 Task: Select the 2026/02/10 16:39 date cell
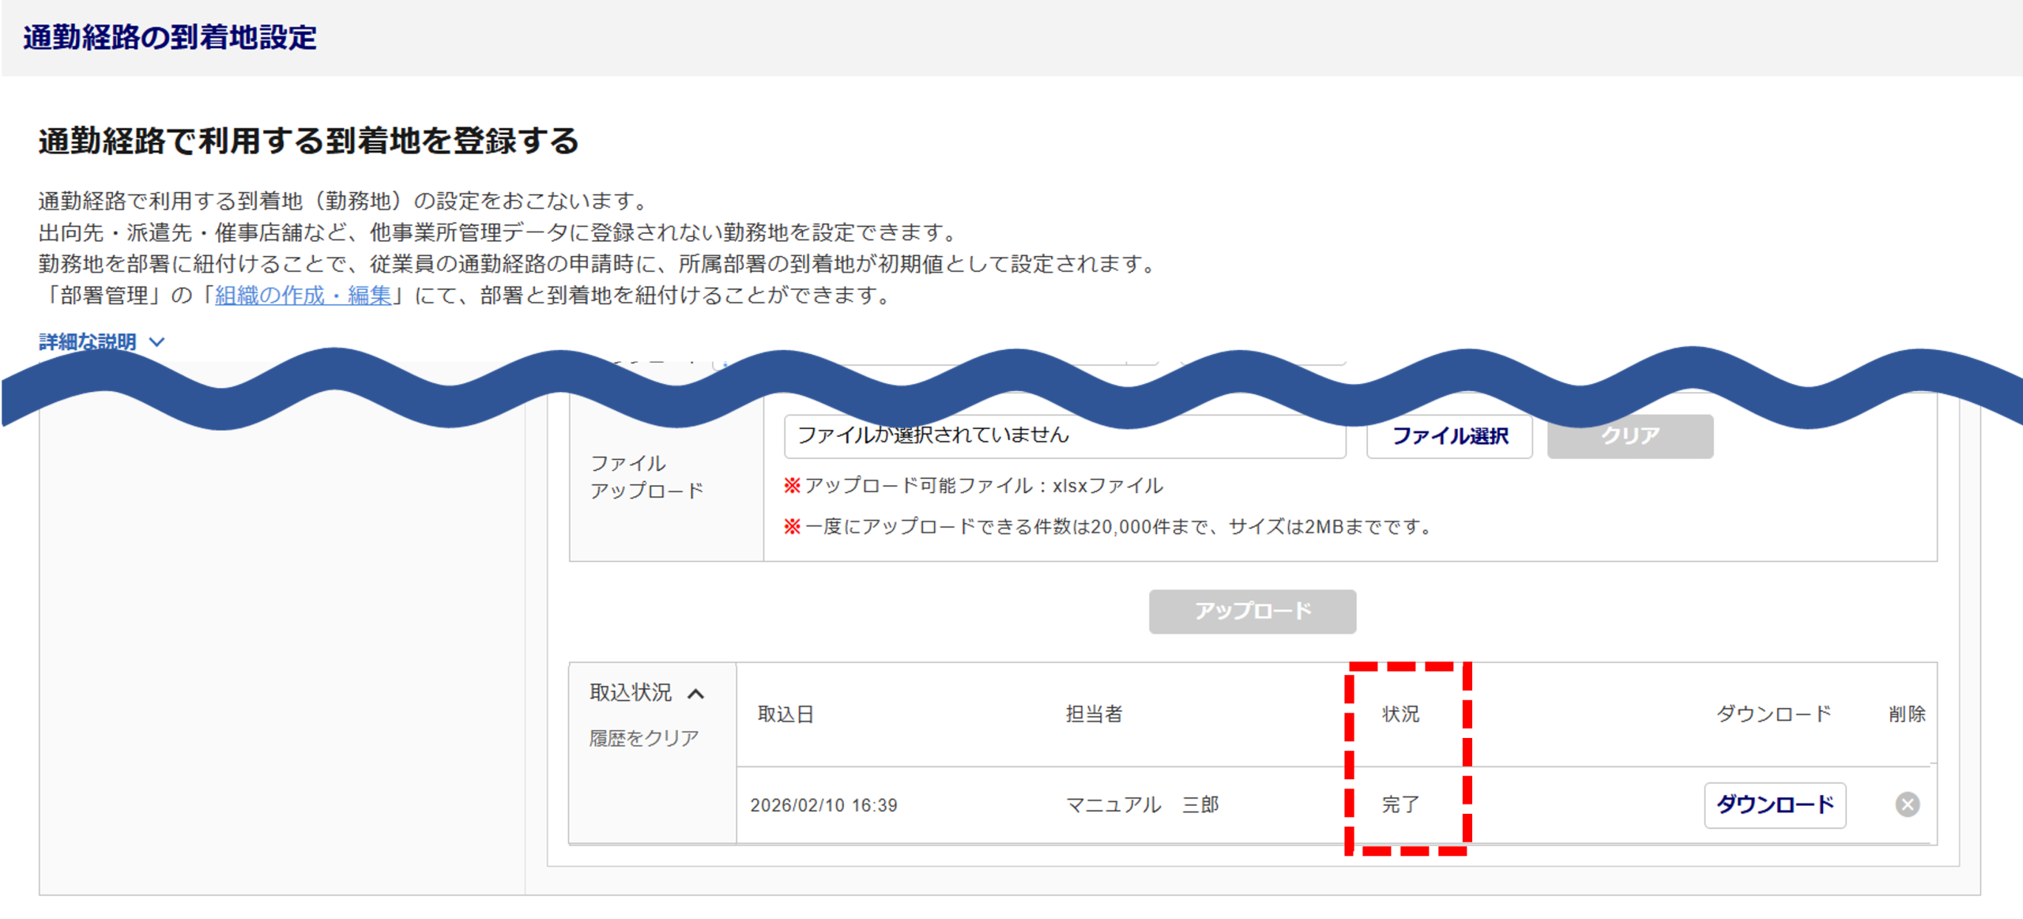point(823,805)
